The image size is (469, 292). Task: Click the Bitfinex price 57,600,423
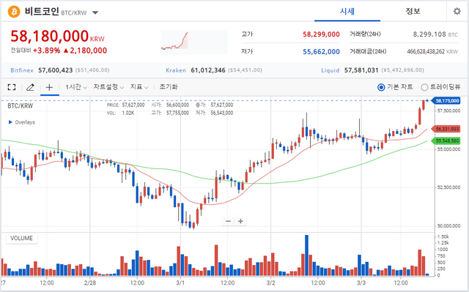click(56, 70)
